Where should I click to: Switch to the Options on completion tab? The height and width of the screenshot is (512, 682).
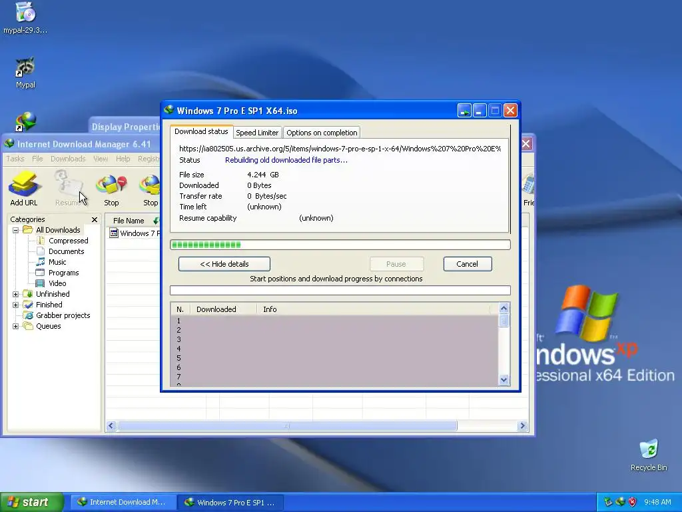point(322,133)
